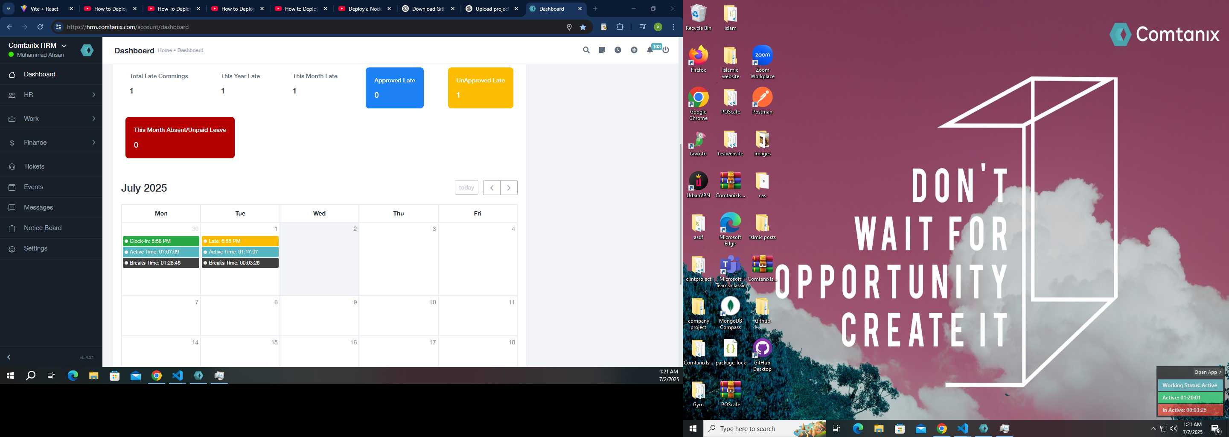Image resolution: width=1229 pixels, height=437 pixels.
Task: Click the Chrome address bar URL
Action: (x=128, y=27)
